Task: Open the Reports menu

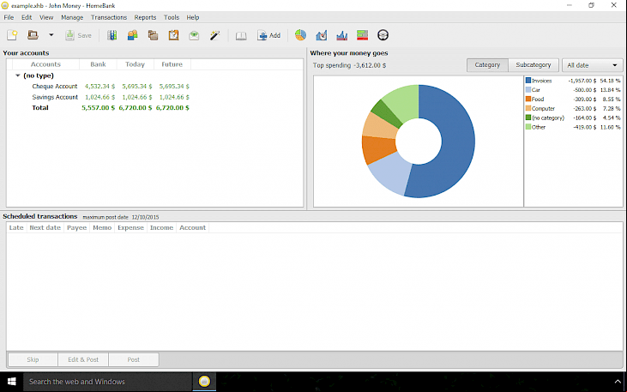Action: 145,17
